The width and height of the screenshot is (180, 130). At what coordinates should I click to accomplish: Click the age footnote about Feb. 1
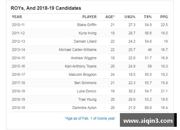[x=90, y=119]
